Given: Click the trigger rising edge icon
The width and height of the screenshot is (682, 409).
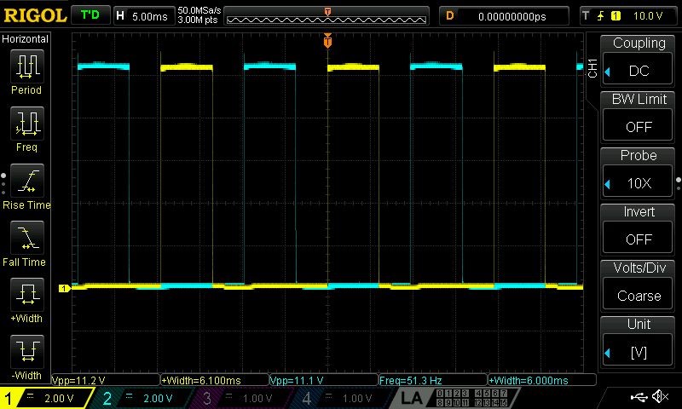Looking at the screenshot, I should click(601, 16).
